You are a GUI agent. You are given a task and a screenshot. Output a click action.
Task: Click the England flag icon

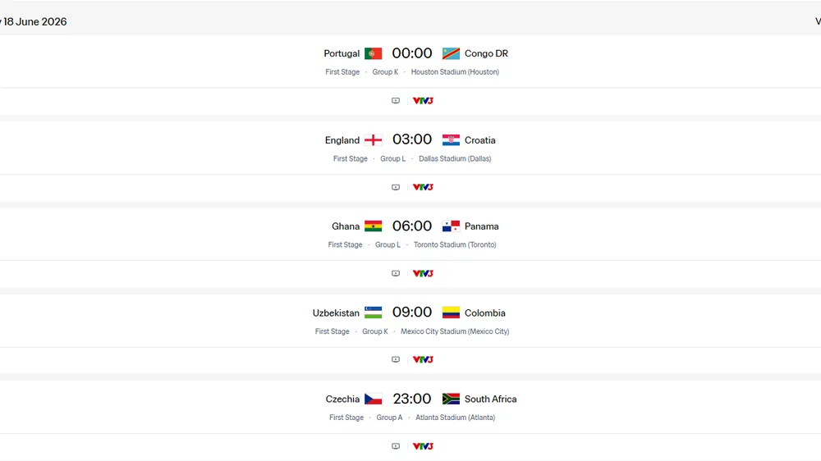tap(374, 140)
